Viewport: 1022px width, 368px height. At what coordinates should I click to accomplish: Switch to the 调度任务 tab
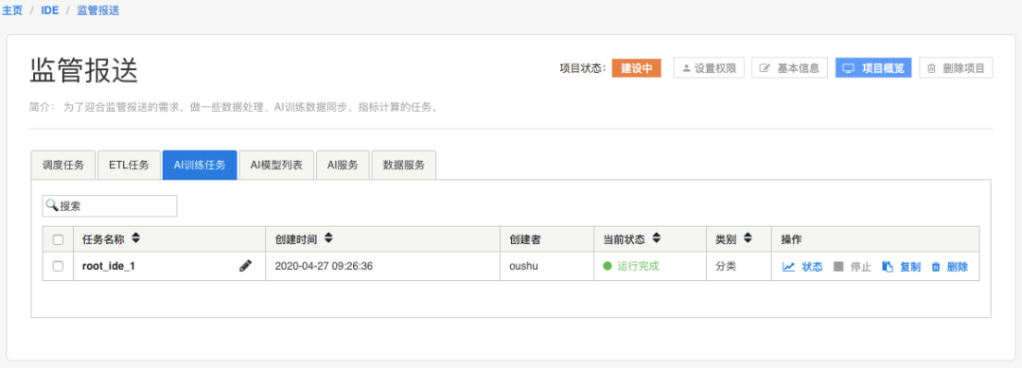63,165
